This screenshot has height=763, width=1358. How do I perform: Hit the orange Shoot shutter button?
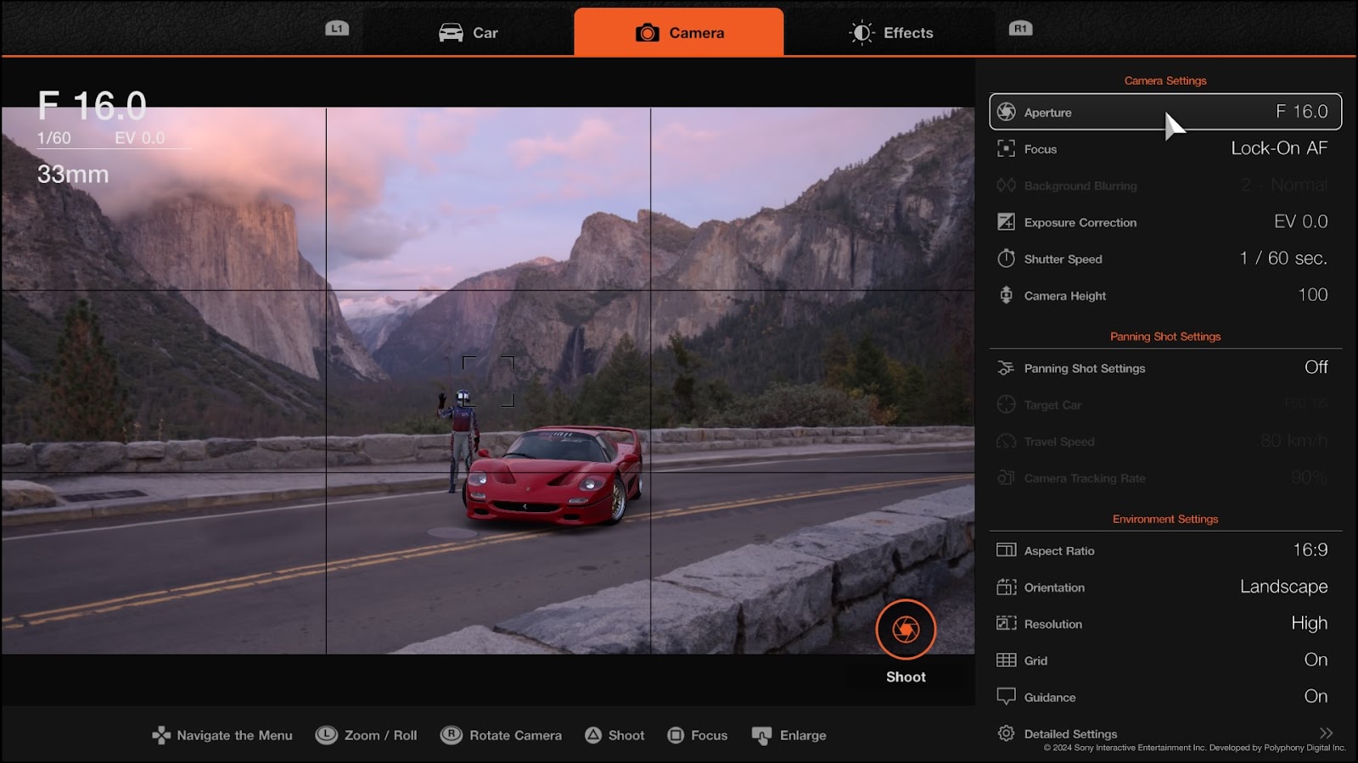point(906,630)
